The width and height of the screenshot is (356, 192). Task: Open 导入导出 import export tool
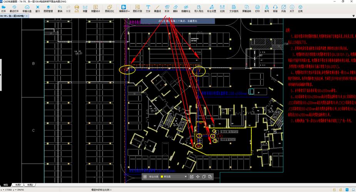(199, 8)
